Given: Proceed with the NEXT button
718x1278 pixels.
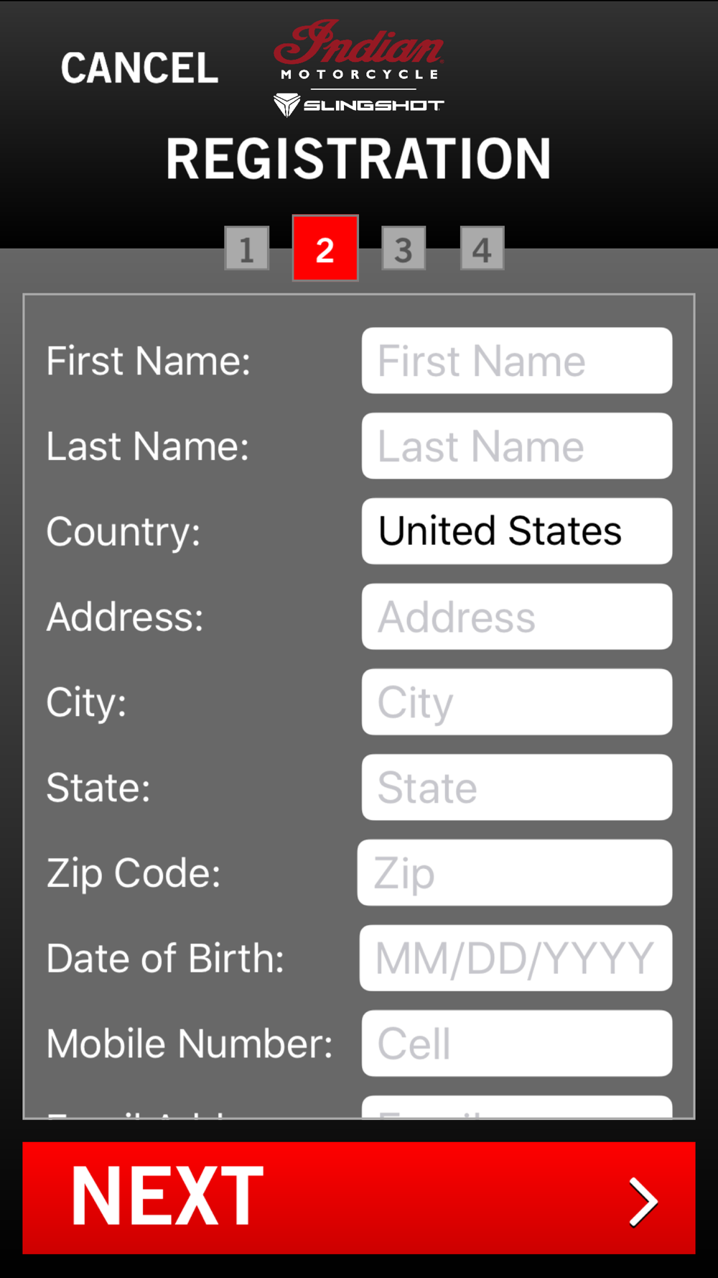Looking at the screenshot, I should click(x=359, y=1198).
